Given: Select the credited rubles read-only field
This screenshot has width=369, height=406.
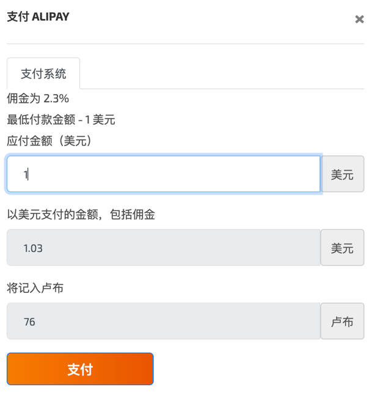Looking at the screenshot, I should point(164,321).
